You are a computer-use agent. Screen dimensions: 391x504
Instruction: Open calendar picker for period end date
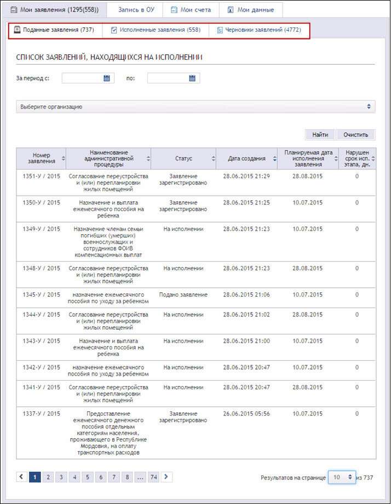pyautogui.click(x=192, y=78)
